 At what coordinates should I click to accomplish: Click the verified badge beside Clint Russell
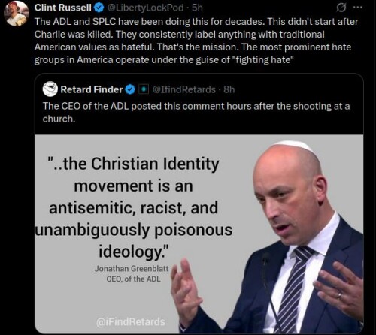[x=99, y=8]
